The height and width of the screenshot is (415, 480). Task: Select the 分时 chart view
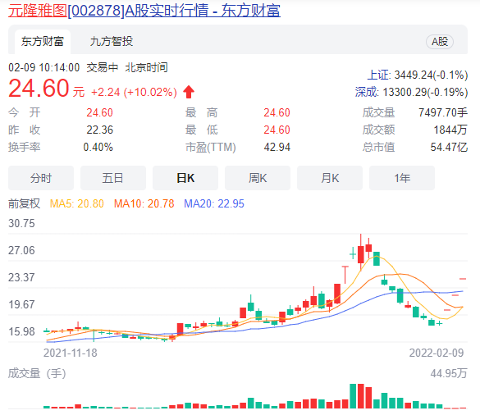pos(41,178)
